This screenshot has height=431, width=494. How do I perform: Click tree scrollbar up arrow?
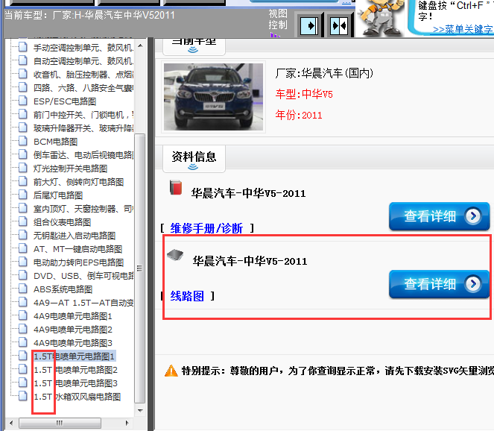click(x=140, y=46)
